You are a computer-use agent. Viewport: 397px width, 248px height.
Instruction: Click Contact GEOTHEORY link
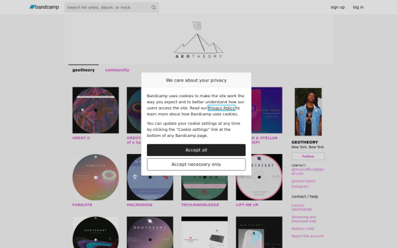302,208
